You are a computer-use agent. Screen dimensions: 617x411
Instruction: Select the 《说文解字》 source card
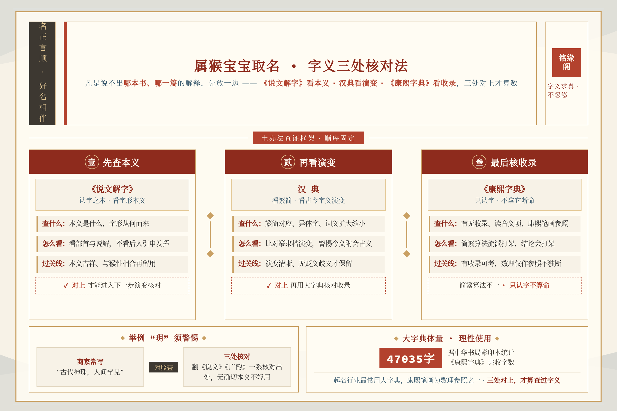(112, 194)
